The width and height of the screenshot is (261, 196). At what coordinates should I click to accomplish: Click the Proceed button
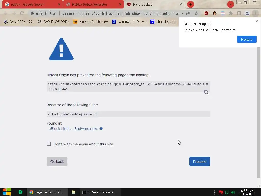click(x=200, y=162)
